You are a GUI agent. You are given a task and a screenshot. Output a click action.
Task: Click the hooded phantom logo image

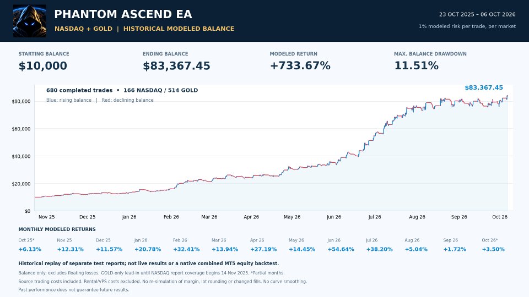click(30, 21)
